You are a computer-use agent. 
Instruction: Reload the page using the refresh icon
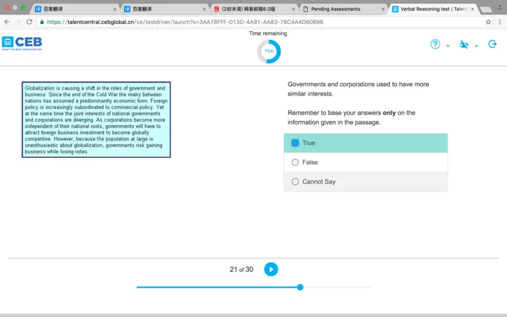pos(29,22)
